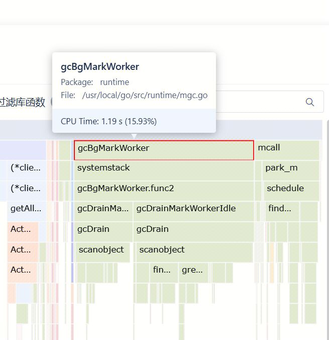Click the magnifier search icon
The image size is (329, 340).
pyautogui.click(x=310, y=102)
